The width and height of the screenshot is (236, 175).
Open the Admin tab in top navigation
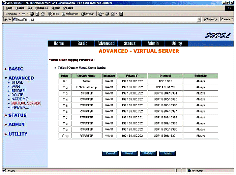click(153, 43)
